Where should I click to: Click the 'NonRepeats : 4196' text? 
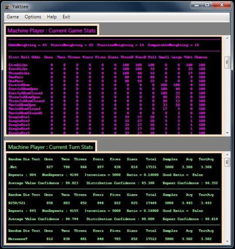(60, 175)
